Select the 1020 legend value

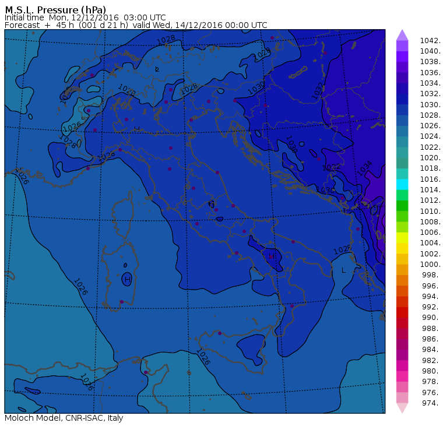[430, 157]
